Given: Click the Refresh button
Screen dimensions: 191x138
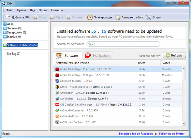Looking at the screenshot, I should tap(174, 55).
